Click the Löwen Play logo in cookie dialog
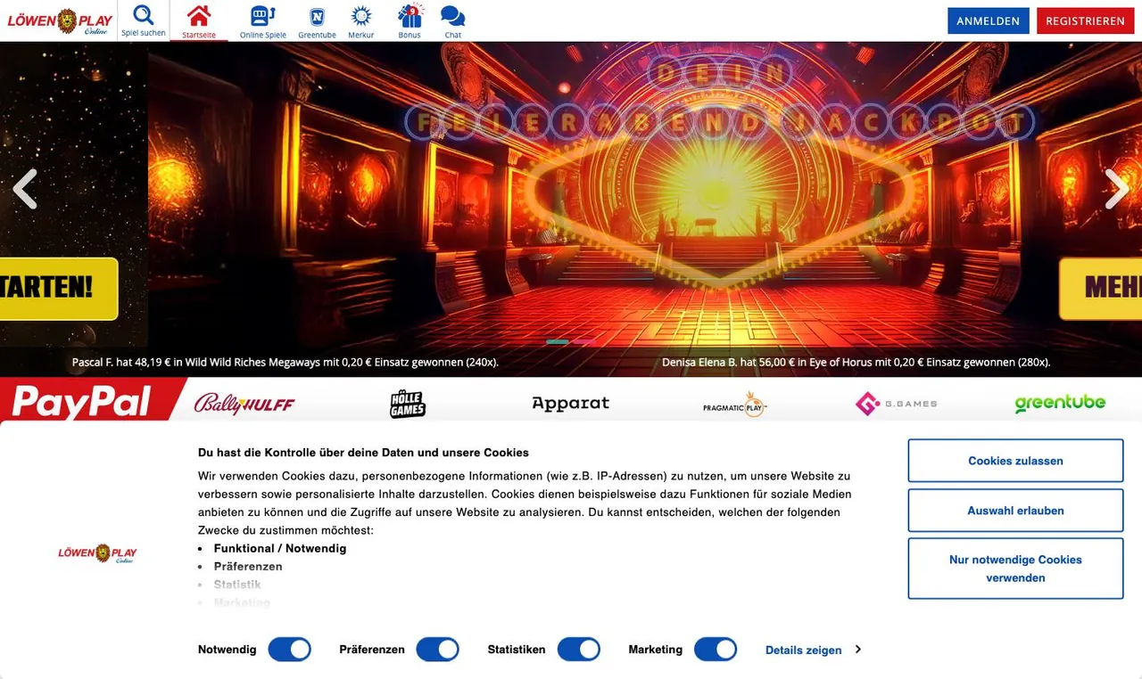This screenshot has width=1142, height=679. (x=98, y=553)
